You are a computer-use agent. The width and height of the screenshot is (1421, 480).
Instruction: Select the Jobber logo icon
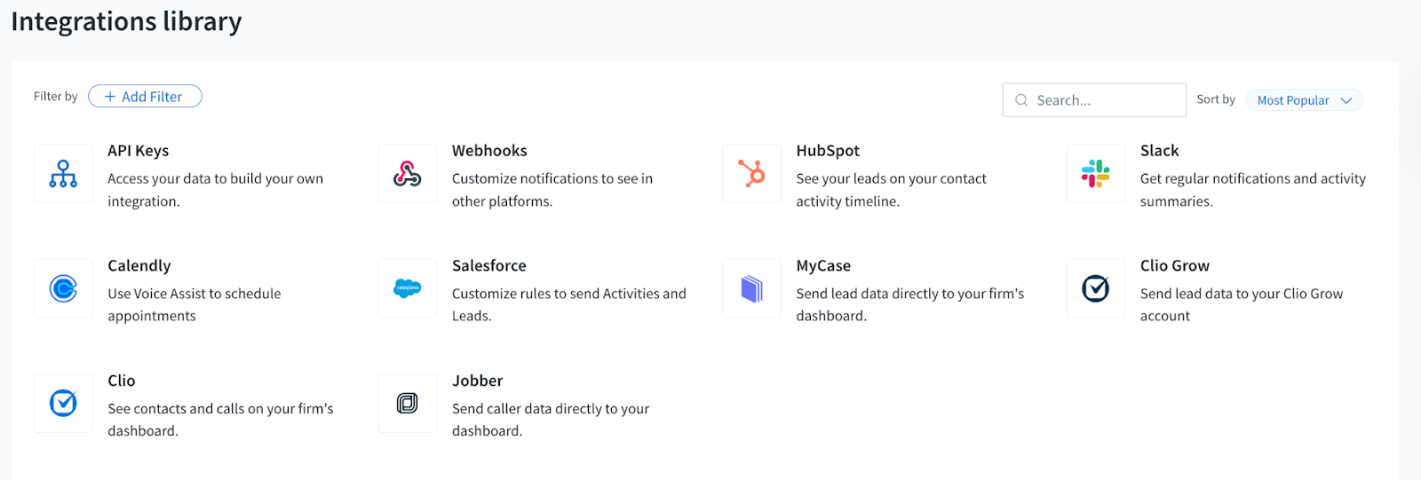tap(408, 404)
